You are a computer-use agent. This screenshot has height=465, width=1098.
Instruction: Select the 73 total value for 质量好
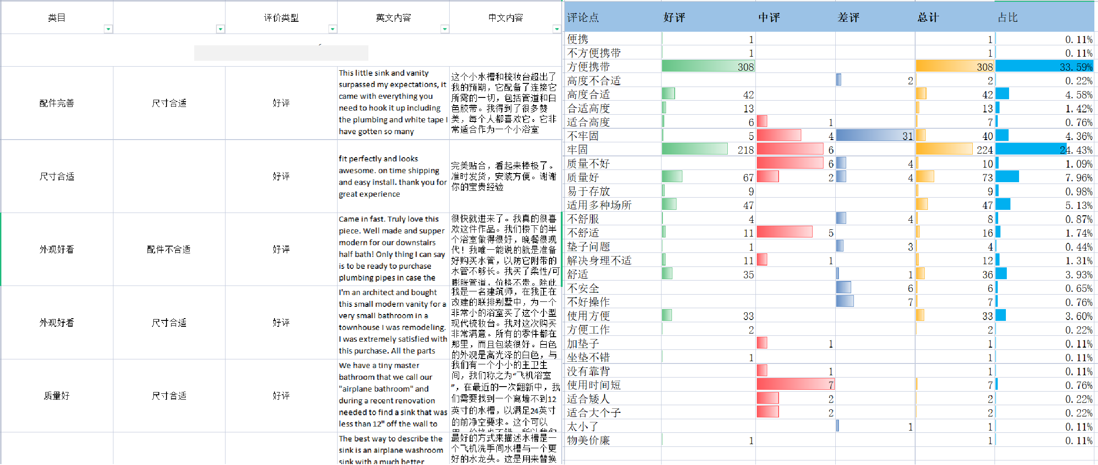point(955,177)
